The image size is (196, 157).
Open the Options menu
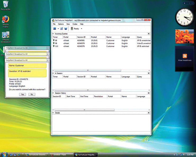tap(61, 24)
